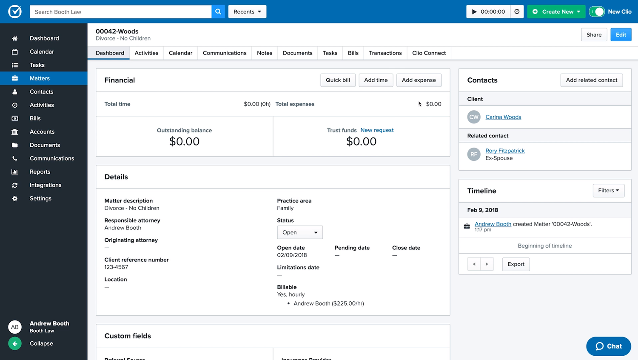Click the Quick bill button
The width and height of the screenshot is (638, 360).
(x=338, y=80)
